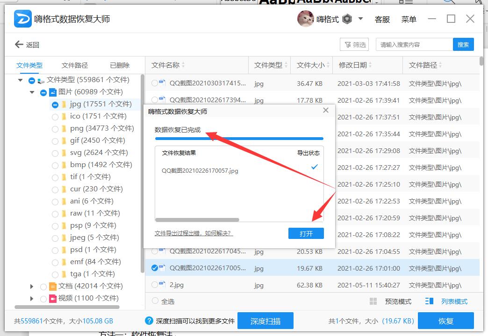Click the sort arrows on 文件大小 column
This screenshot has width=488, height=336.
tap(328, 65)
